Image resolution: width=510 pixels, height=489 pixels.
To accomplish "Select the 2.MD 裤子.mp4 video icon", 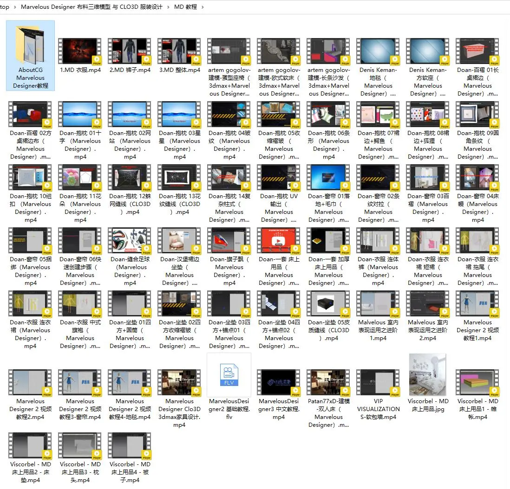I will 130,51.
